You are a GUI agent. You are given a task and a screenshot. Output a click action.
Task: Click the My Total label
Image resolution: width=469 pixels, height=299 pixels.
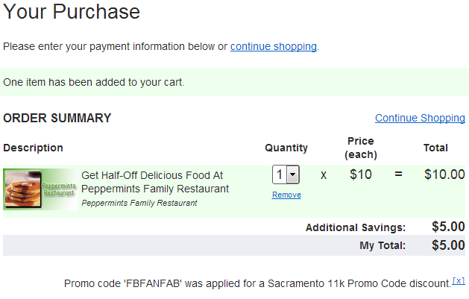tap(383, 245)
